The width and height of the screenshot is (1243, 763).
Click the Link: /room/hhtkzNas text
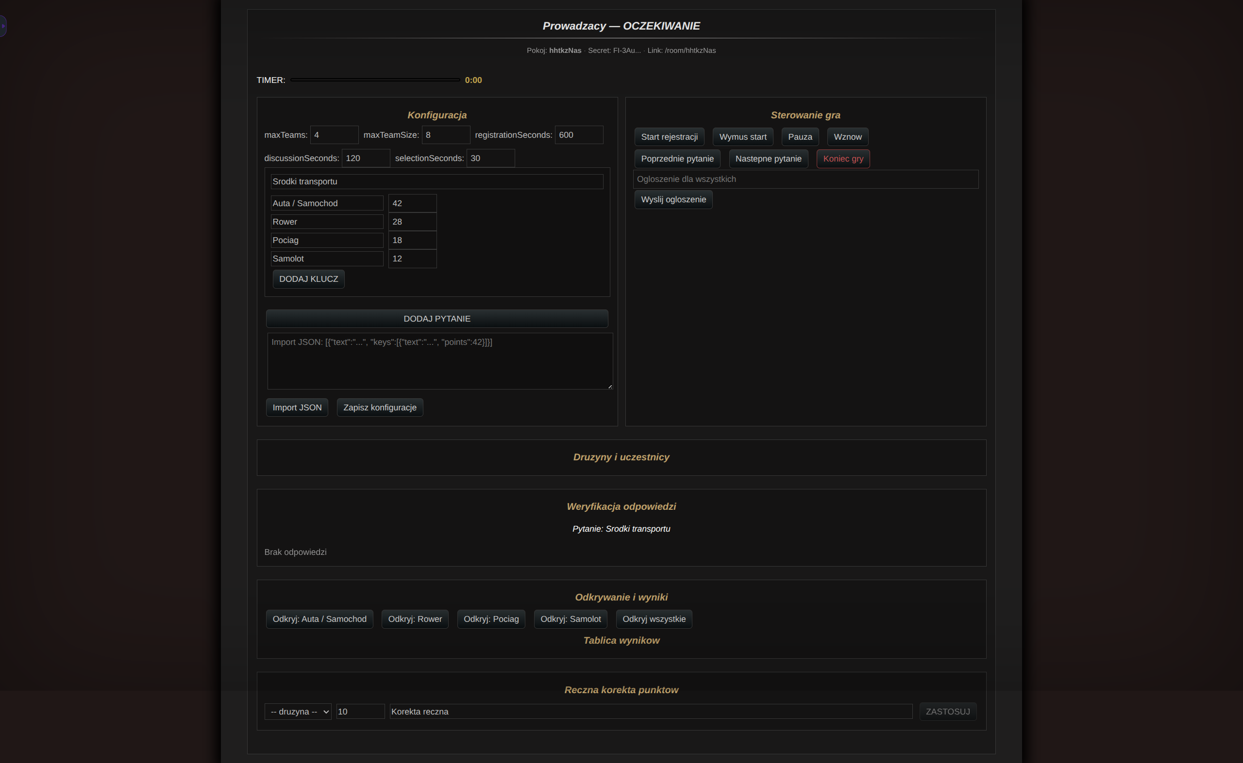pyautogui.click(x=681, y=50)
